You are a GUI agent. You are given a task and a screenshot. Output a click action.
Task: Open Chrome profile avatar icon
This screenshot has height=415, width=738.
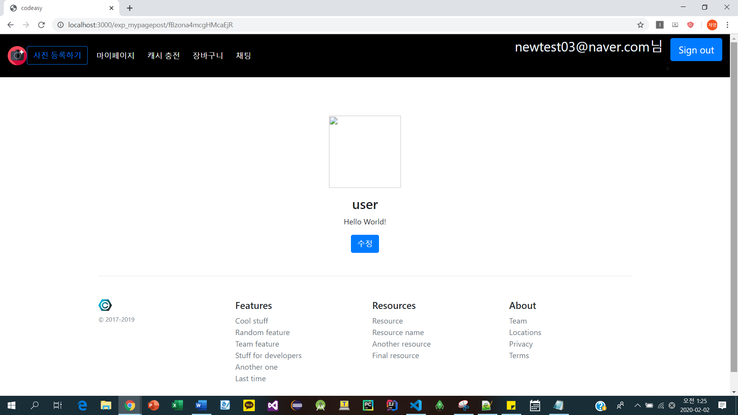pos(712,25)
